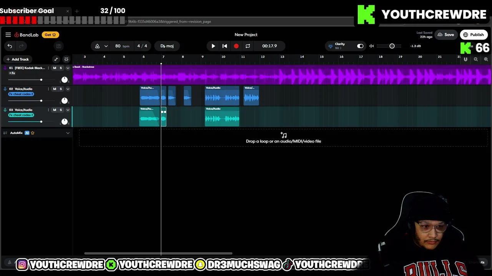Open Fx cheat codes 2 on track 02
Screen dimensions: 492x276
click(x=21, y=94)
